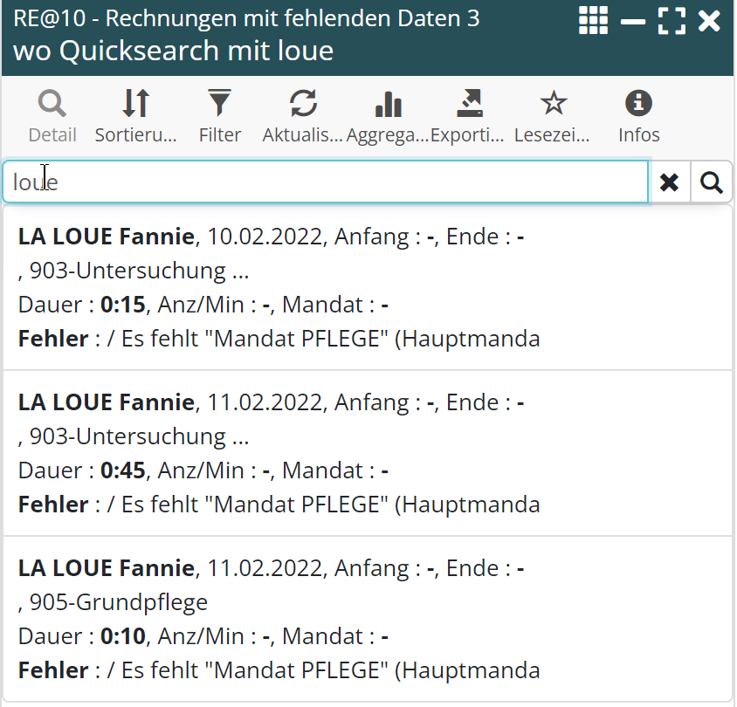Screen dimensions: 737x707
Task: Clear the quicksearch field text
Action: click(670, 182)
